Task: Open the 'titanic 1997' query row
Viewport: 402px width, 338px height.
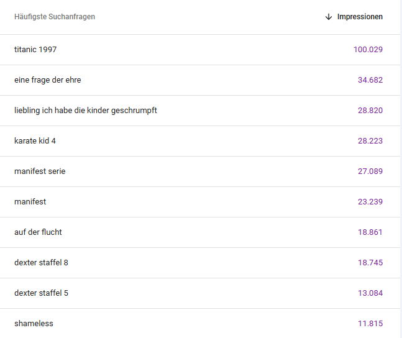Action: click(35, 49)
